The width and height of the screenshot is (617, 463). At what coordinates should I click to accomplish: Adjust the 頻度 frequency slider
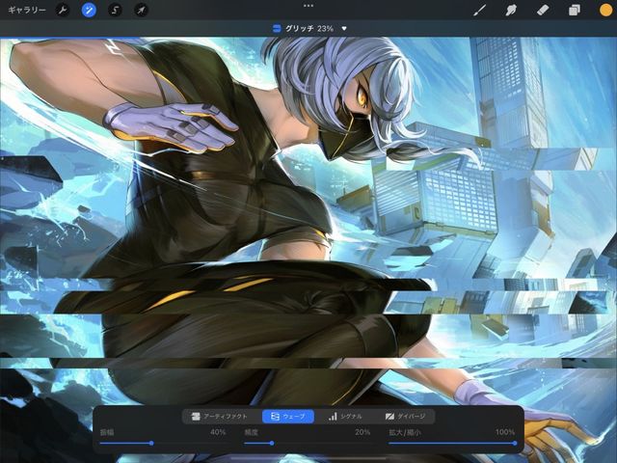pyautogui.click(x=308, y=444)
